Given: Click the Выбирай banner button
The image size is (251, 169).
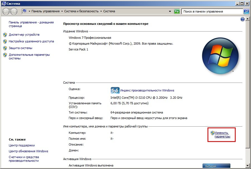Looking at the screenshot, I should pyautogui.click(x=216, y=166).
